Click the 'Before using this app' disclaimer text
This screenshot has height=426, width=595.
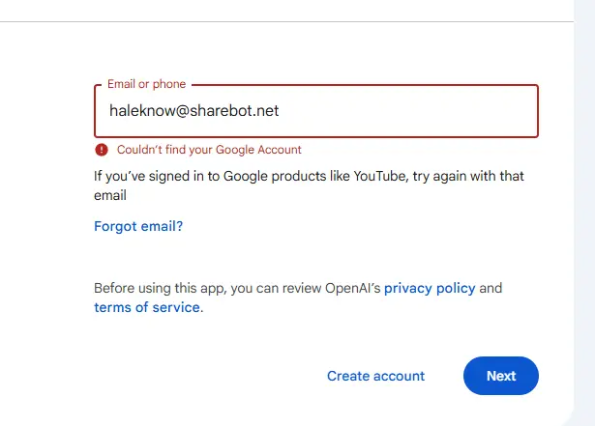[x=298, y=298]
